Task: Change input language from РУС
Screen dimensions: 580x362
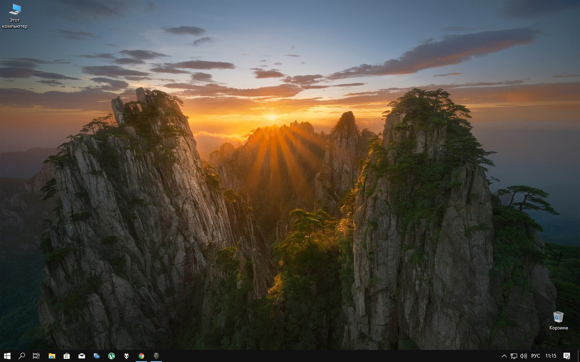Action: (536, 356)
